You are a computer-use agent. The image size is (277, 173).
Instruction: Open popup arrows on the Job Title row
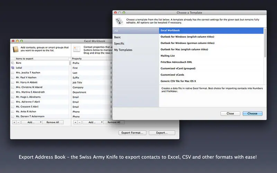pyautogui.click(x=111, y=82)
